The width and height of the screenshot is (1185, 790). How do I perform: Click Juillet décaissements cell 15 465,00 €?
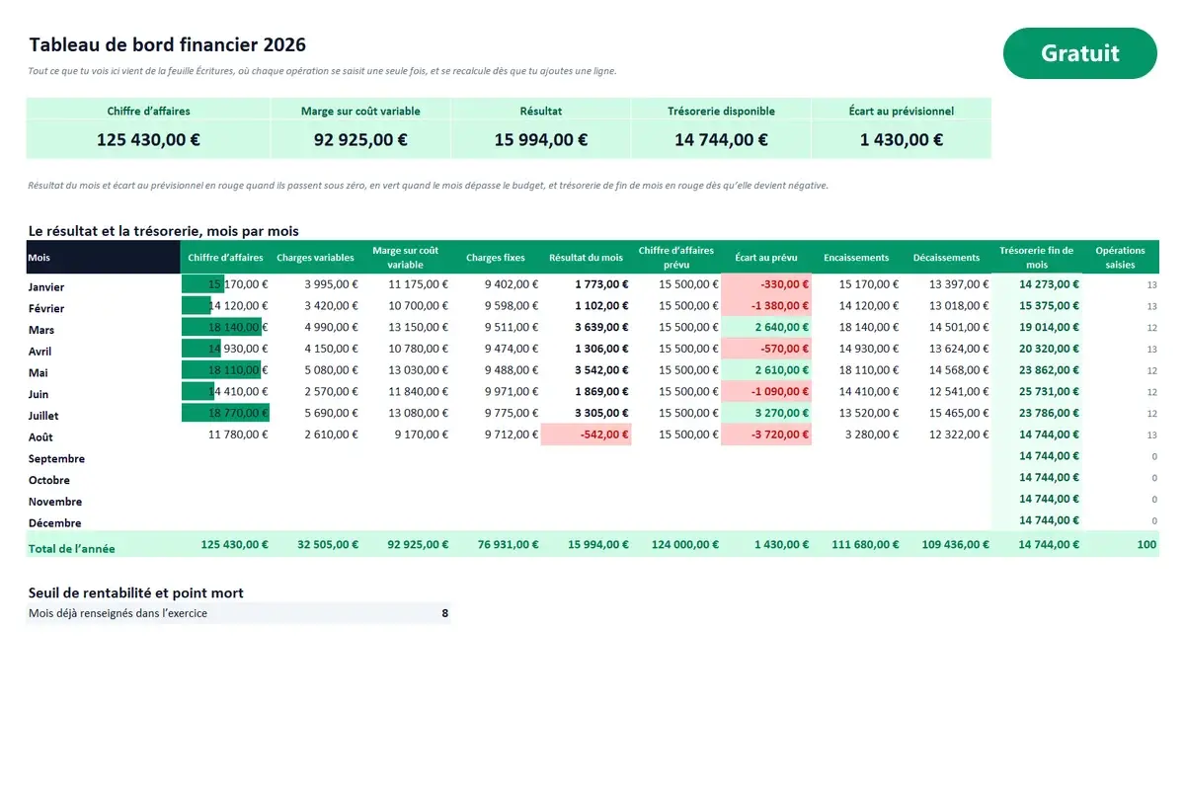946,413
